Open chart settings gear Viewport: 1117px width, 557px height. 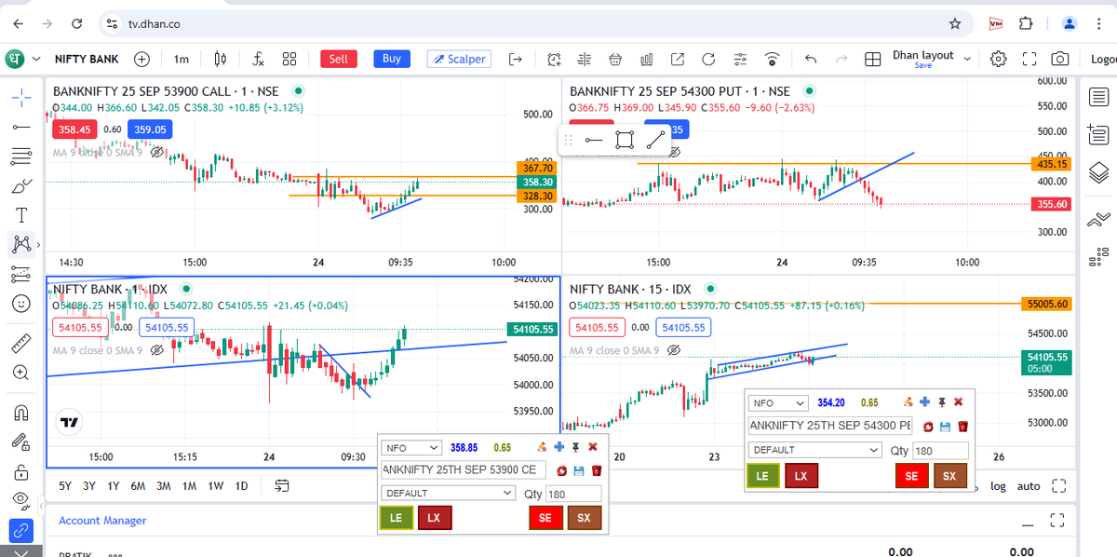point(999,60)
